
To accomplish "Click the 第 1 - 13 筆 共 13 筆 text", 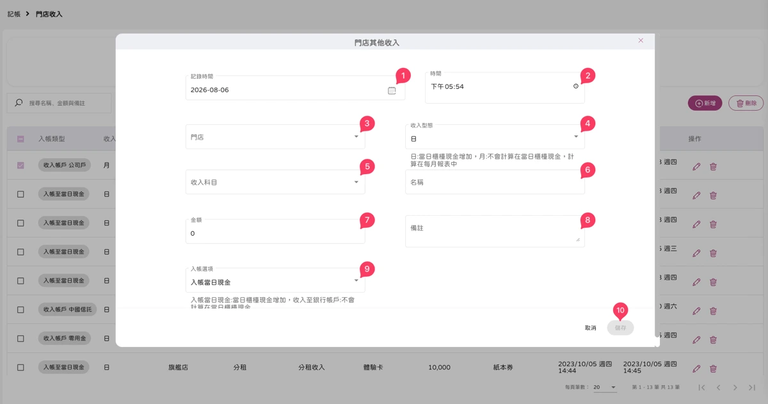I will pos(655,387).
